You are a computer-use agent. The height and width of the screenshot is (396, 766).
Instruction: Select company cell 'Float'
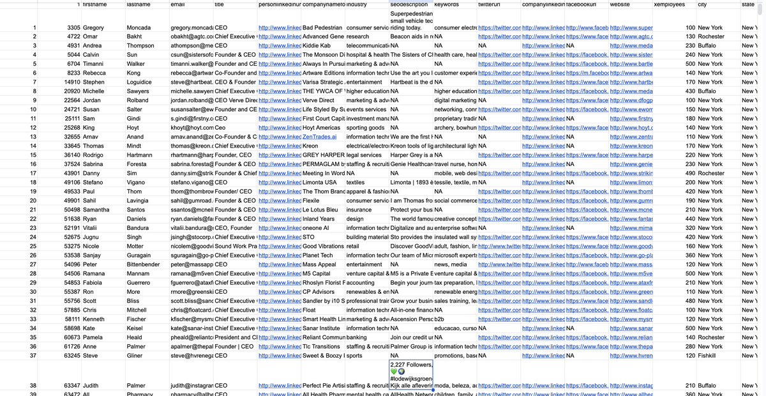click(323, 310)
